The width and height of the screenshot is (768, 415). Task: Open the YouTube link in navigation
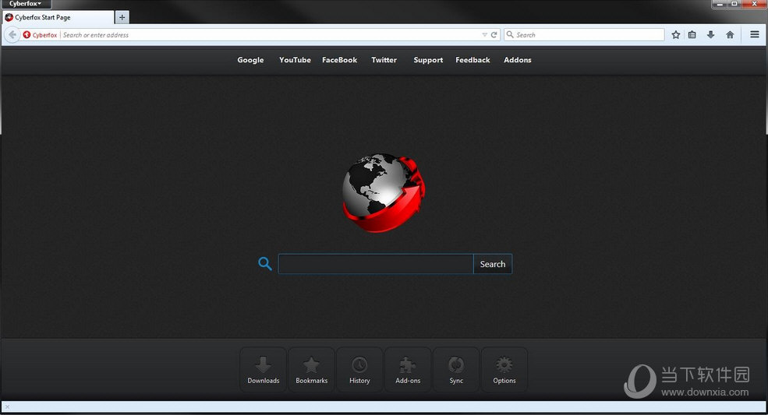pos(295,60)
